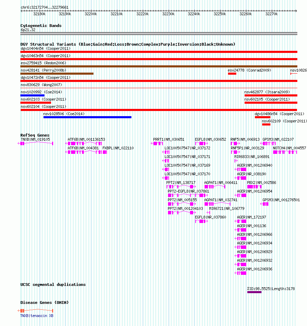Open the PPT2|NM_138717 gene label
Screen dimensions: 307x326
[181, 183]
